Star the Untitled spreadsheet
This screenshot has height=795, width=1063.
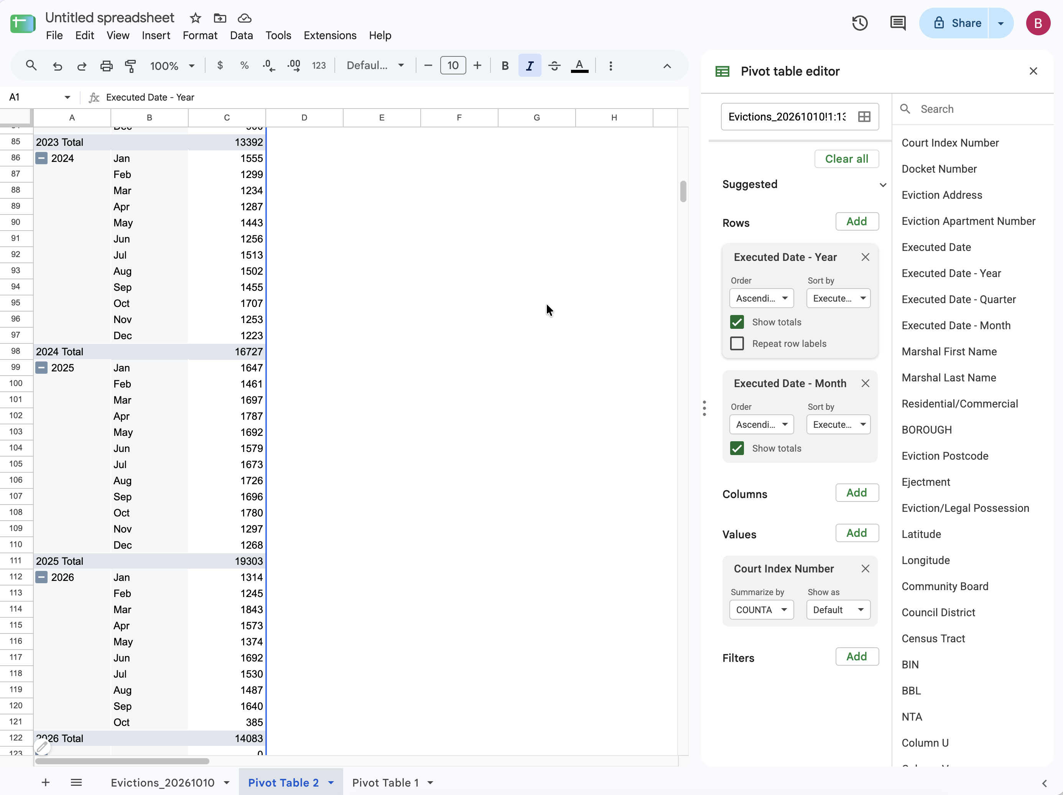point(195,18)
